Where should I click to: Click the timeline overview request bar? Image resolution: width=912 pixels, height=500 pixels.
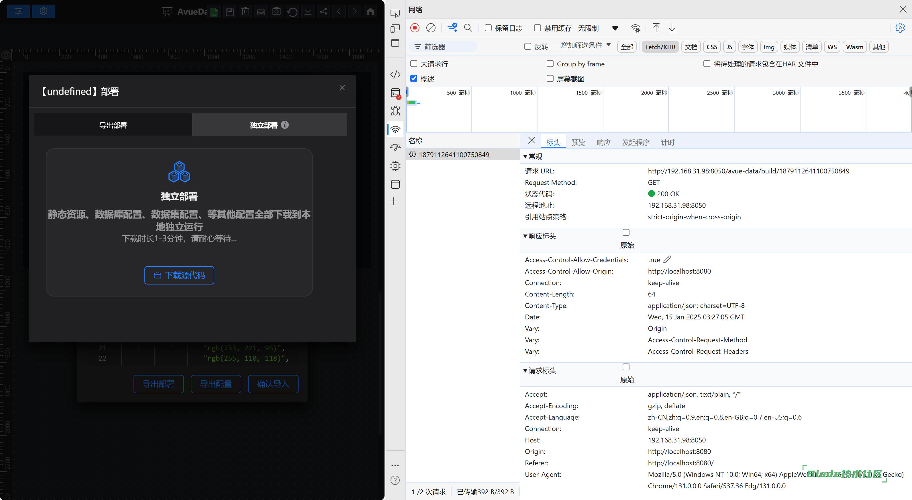coord(413,102)
